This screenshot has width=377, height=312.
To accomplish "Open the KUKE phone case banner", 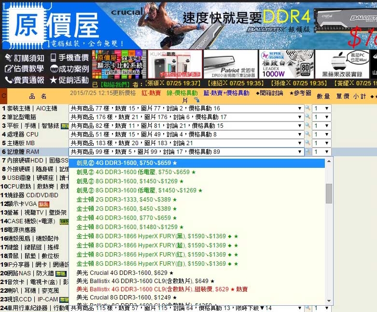I will pyautogui.click(x=175, y=64).
